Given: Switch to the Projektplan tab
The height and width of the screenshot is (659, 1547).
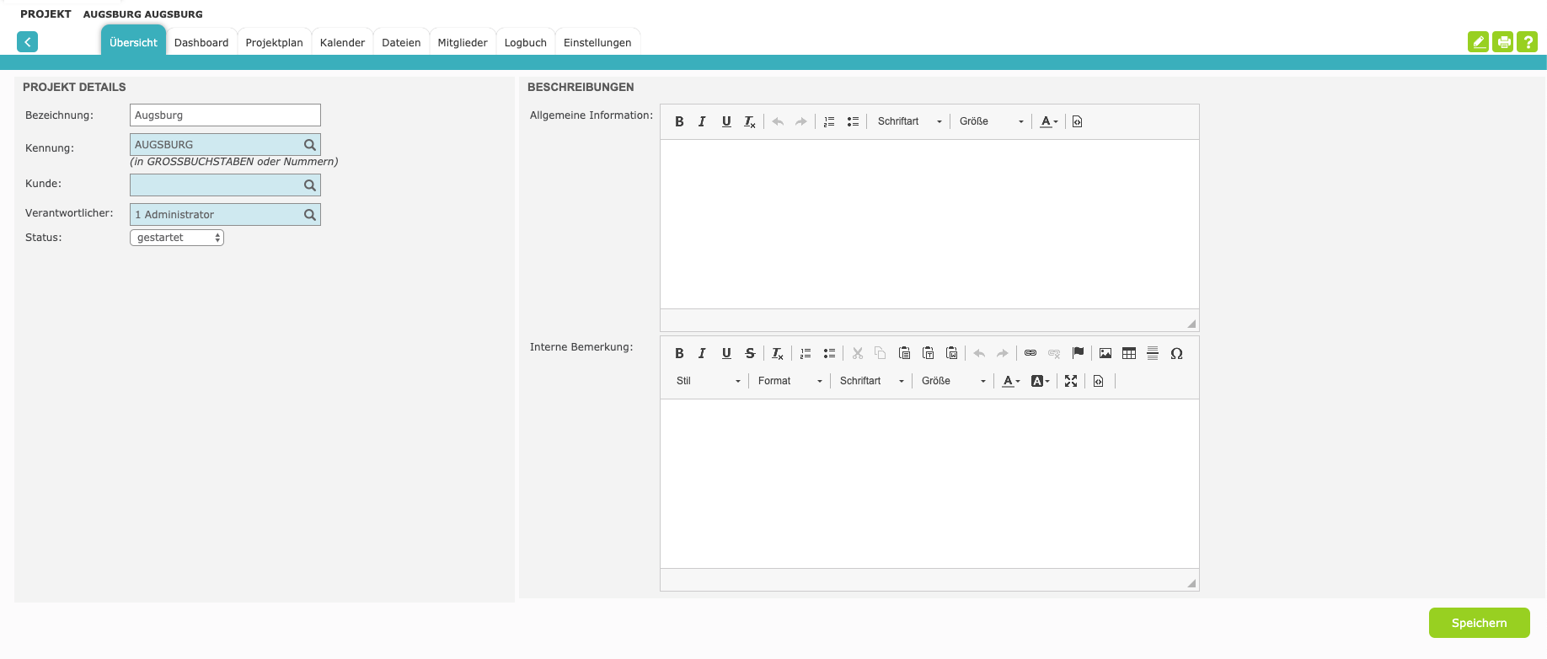Looking at the screenshot, I should (274, 43).
